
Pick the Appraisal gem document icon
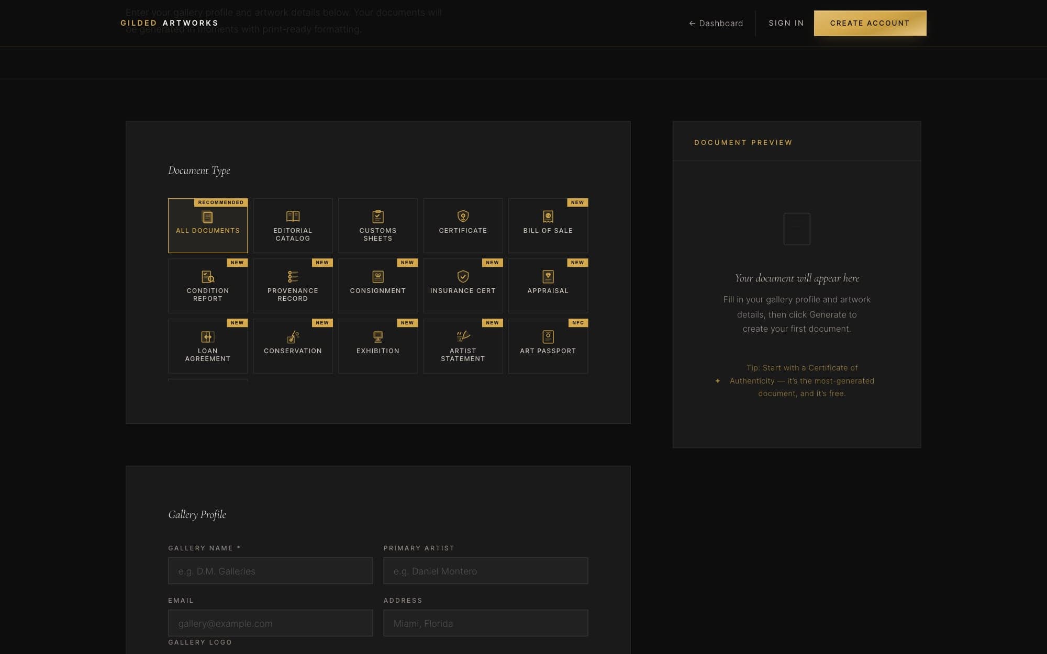click(x=548, y=276)
